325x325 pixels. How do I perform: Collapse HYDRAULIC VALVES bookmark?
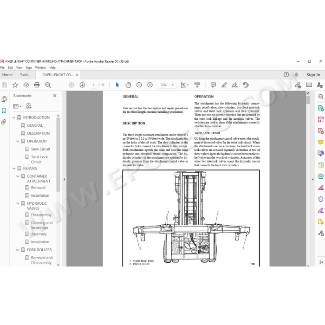point(18,203)
